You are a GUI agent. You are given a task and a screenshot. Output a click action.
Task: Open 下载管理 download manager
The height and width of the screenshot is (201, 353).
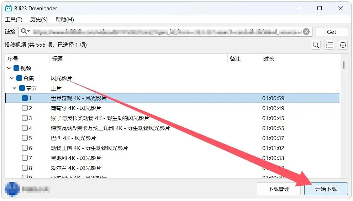[279, 189]
